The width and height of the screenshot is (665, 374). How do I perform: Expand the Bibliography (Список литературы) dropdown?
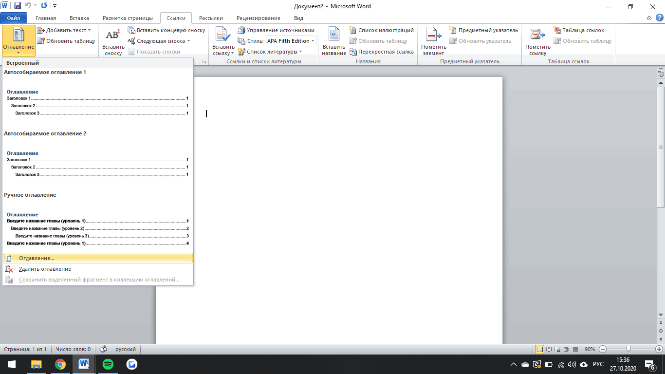[x=300, y=52]
